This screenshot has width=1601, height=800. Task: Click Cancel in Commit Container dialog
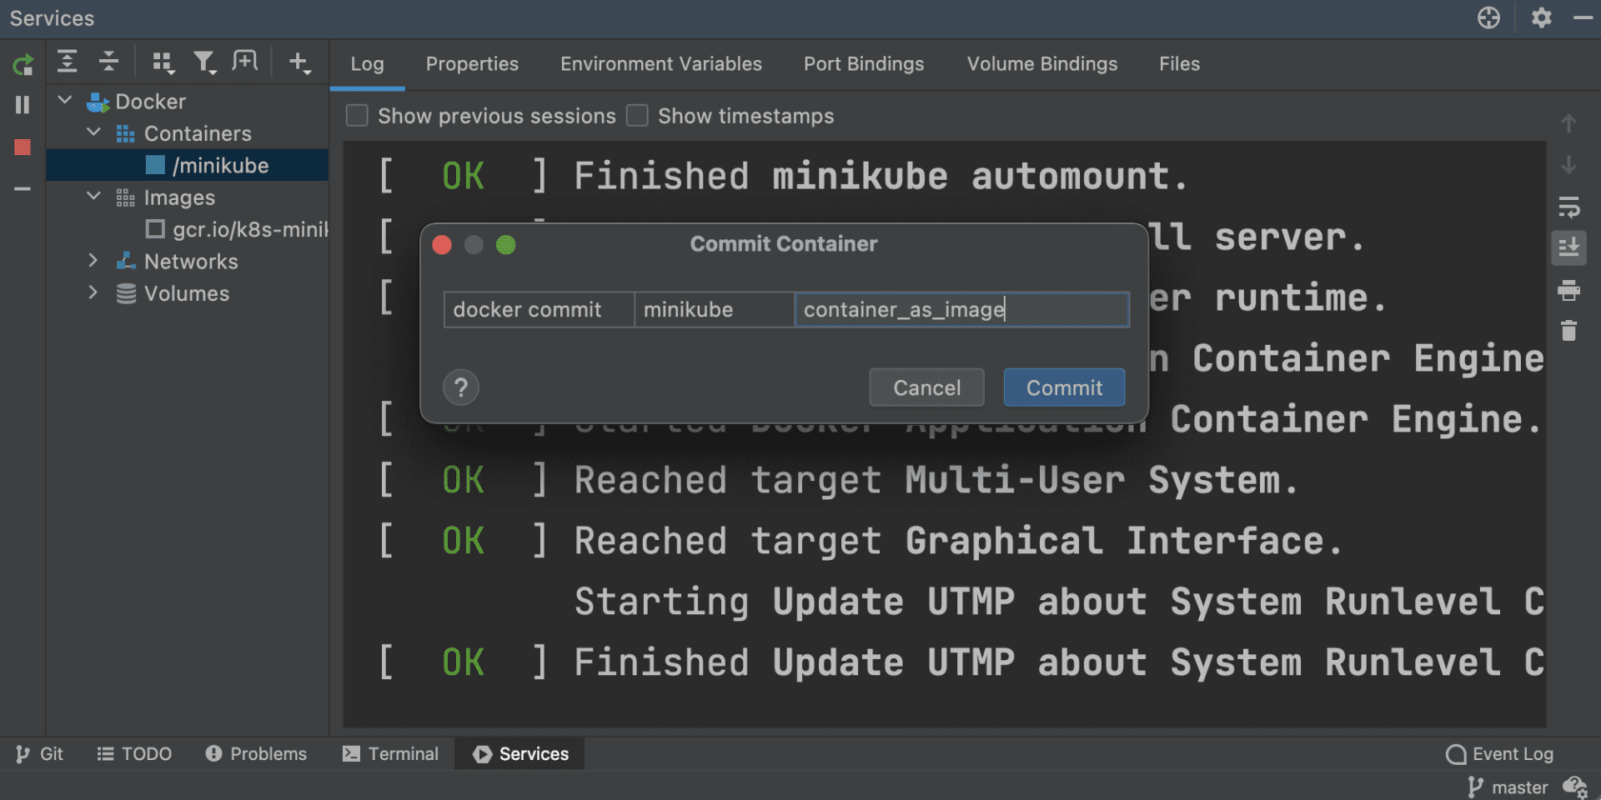point(926,387)
